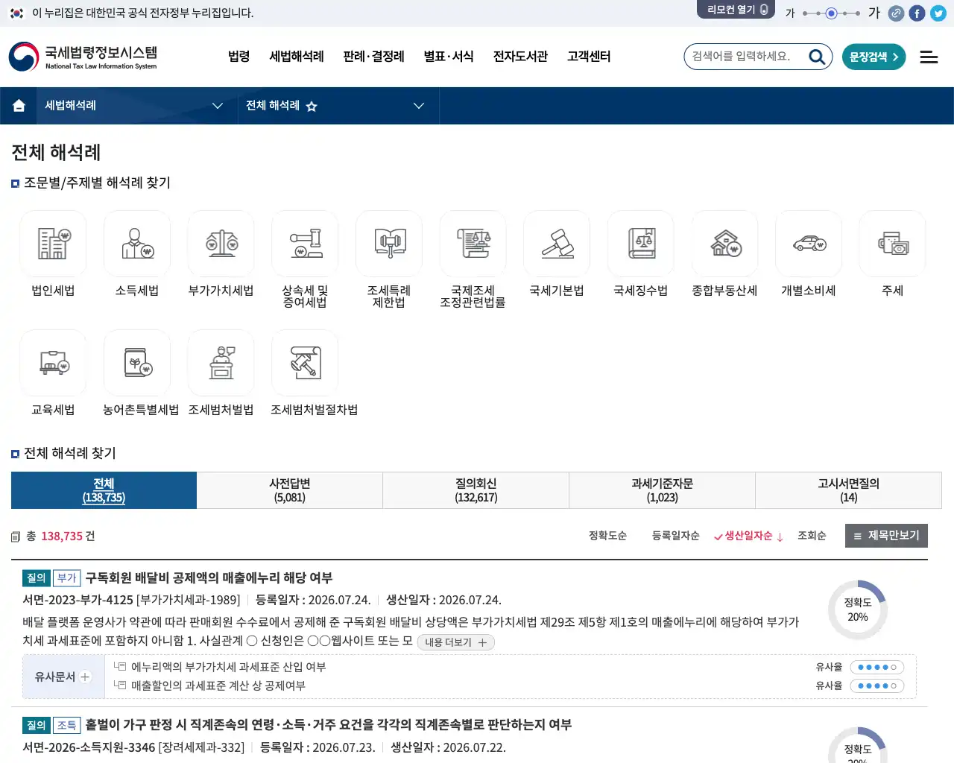
Task: Open the 고객센터 top menu
Action: (589, 57)
